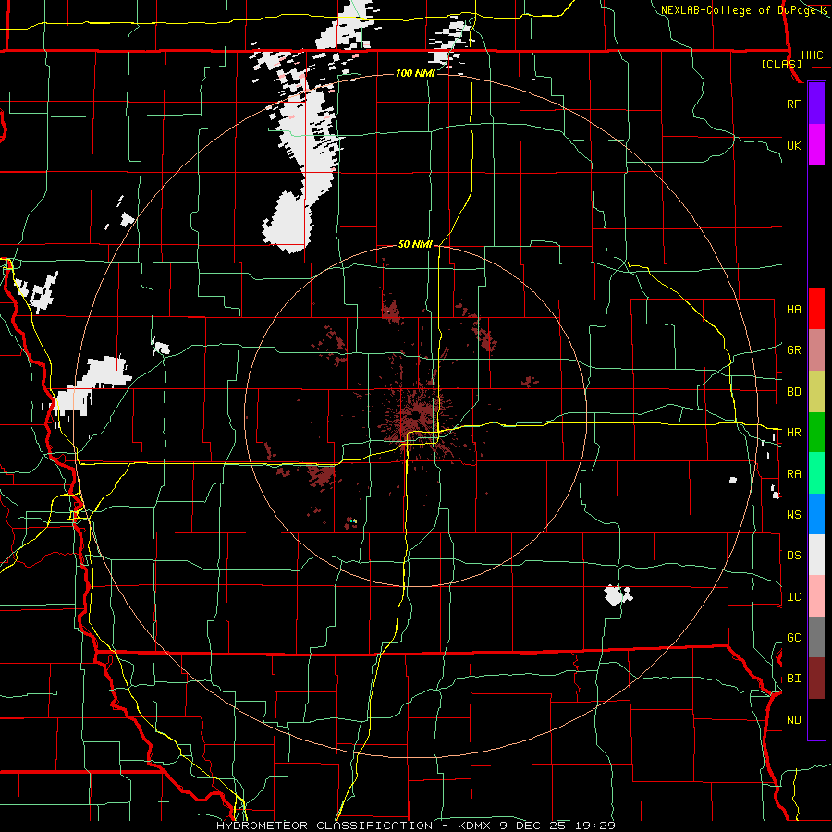Click the WS blue legend color swatch
The image size is (832, 832).
(816, 514)
